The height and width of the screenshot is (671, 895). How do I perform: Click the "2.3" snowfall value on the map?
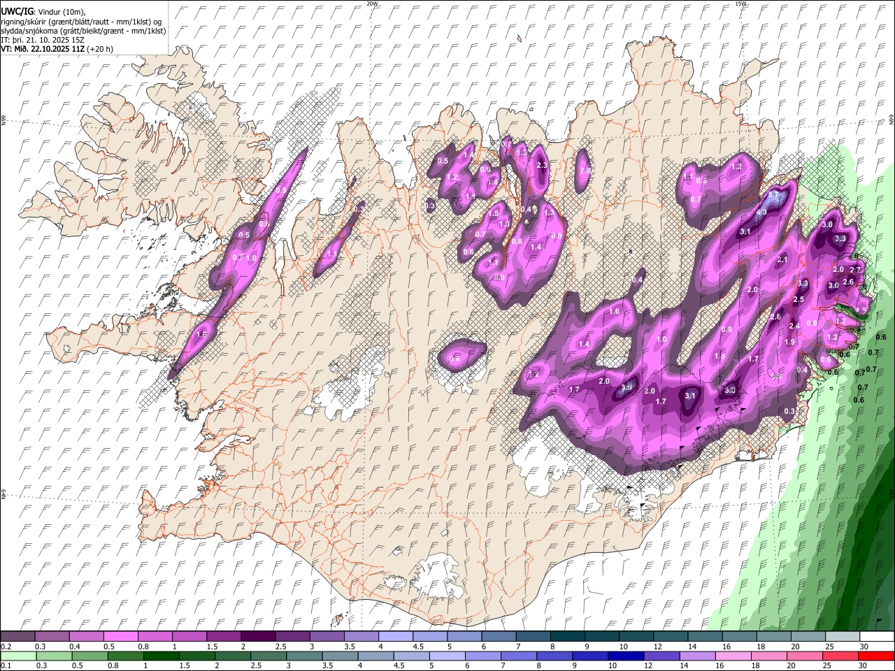[542, 166]
